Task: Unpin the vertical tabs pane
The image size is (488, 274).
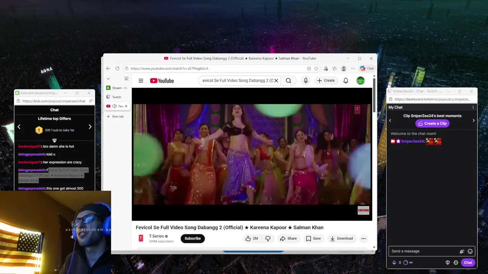Action: 126,79
